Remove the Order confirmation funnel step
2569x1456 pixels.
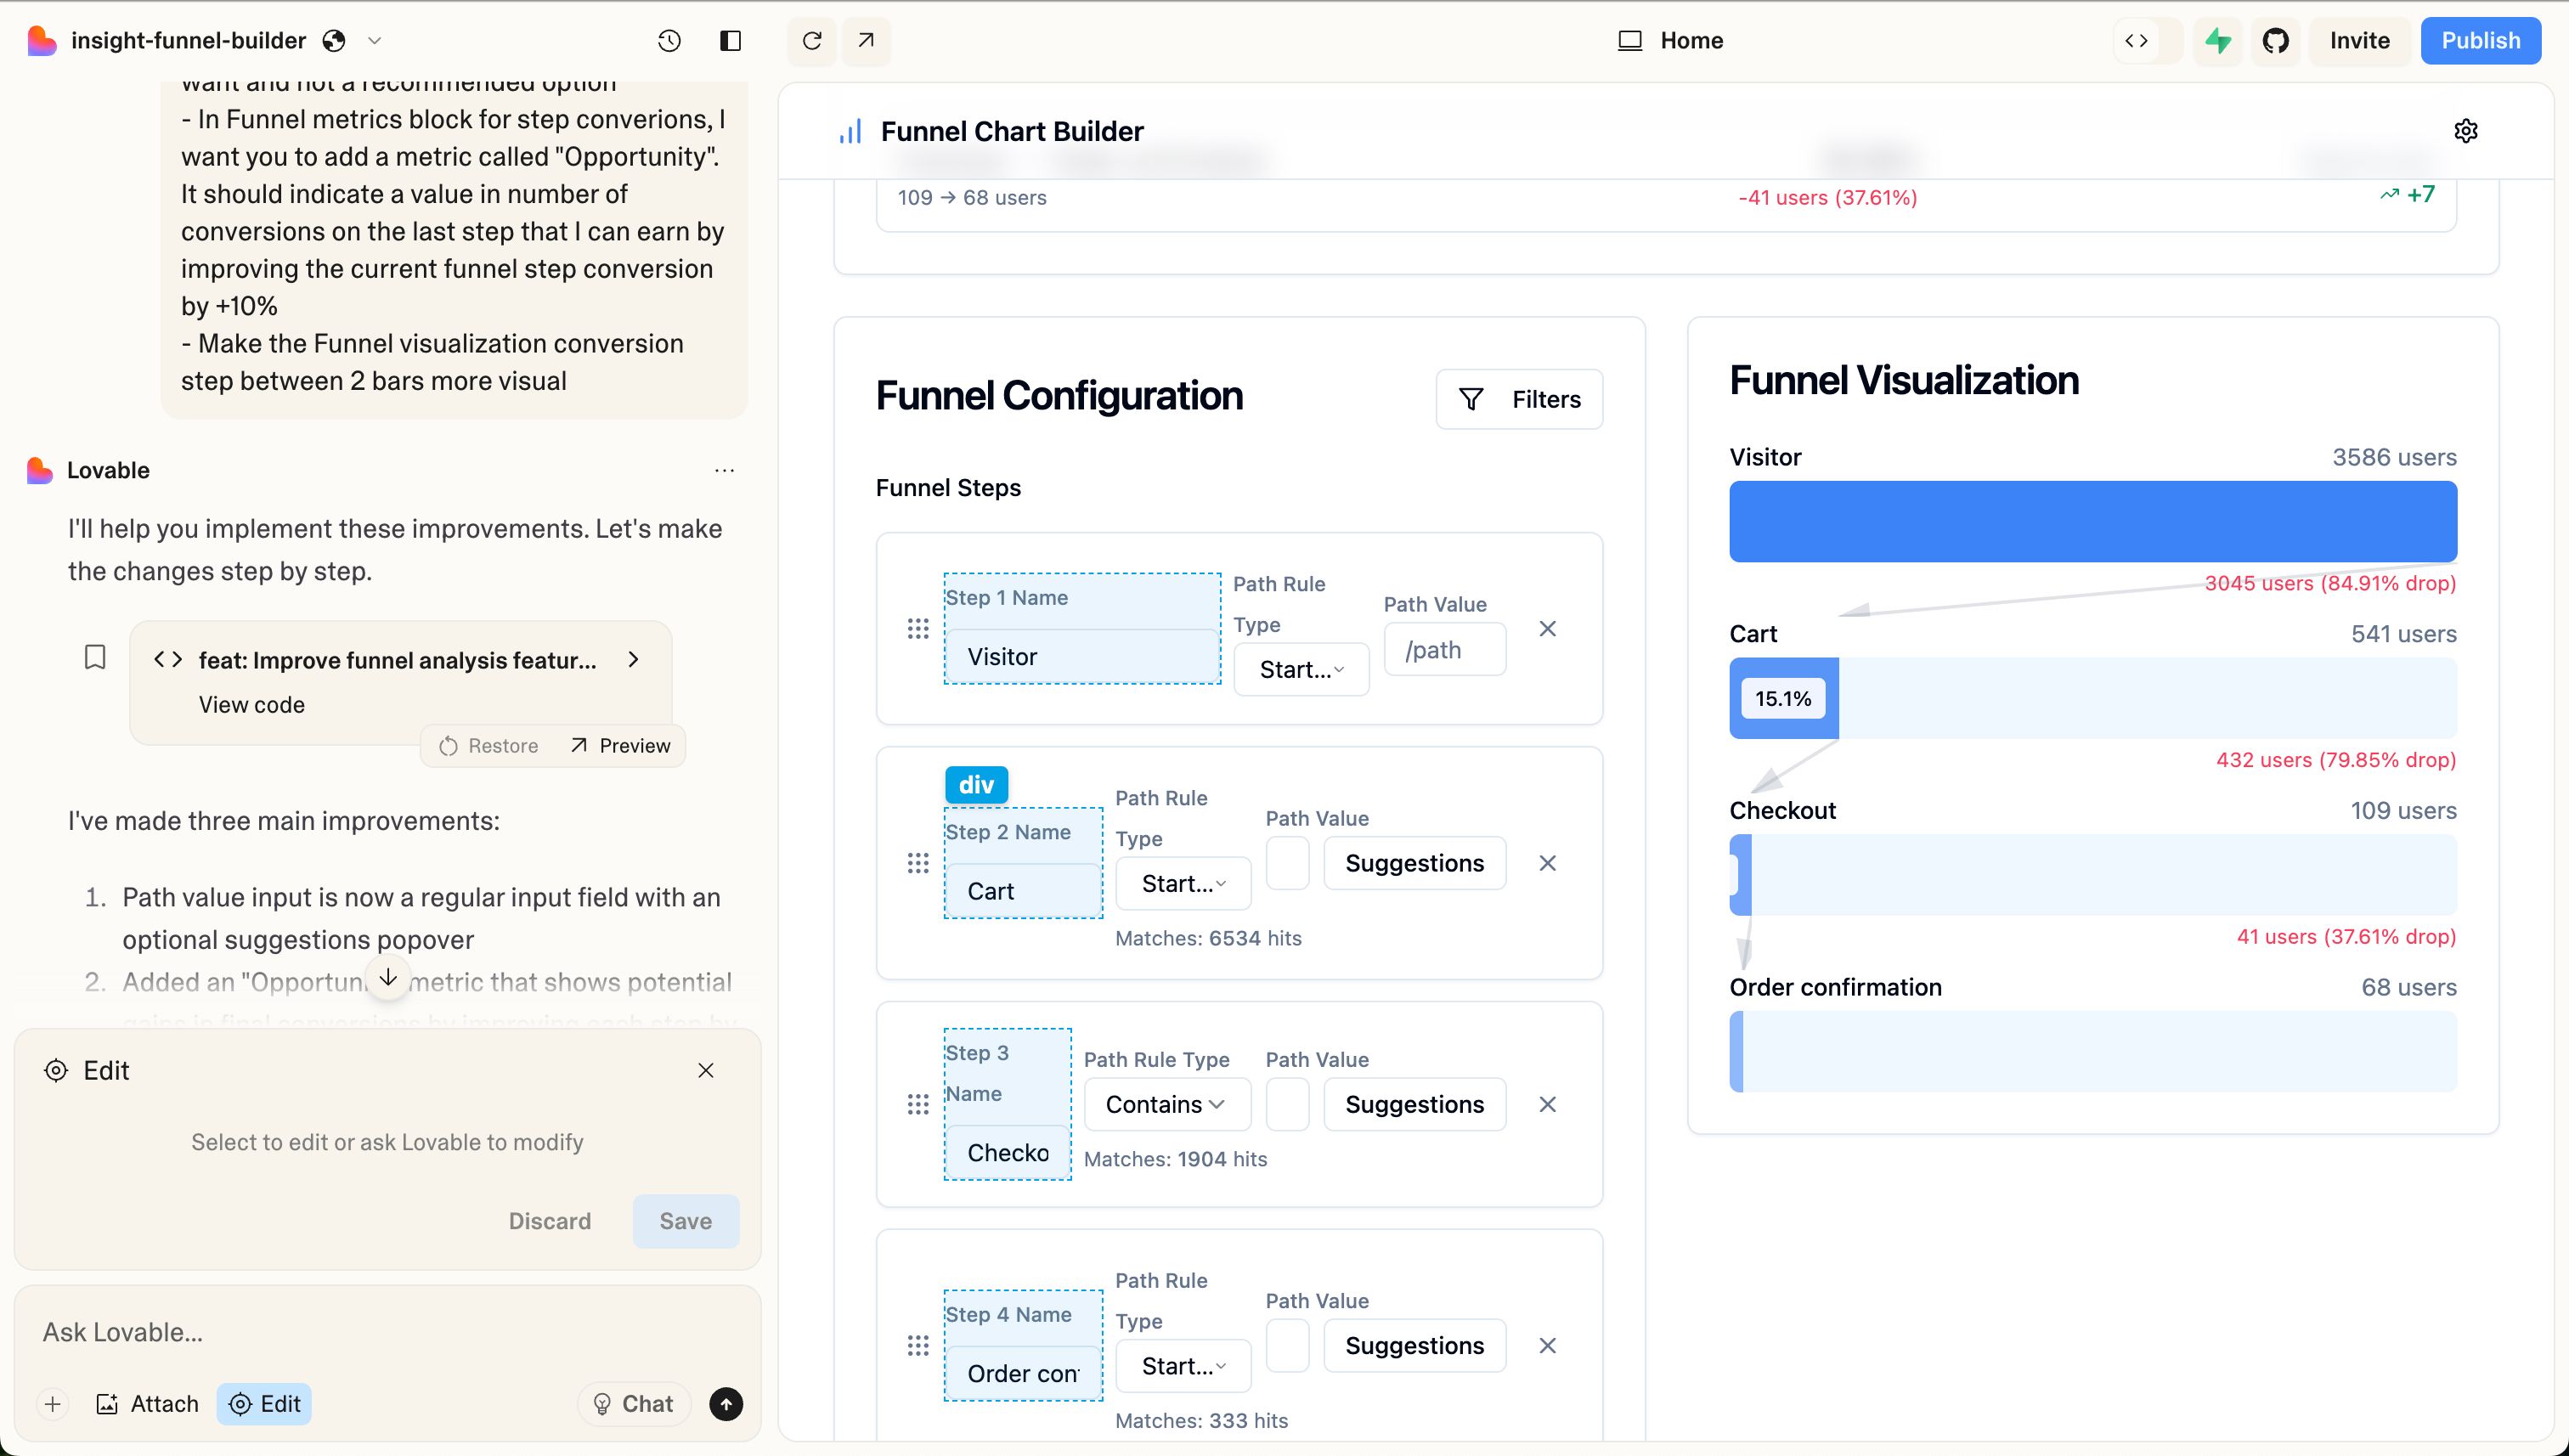(1547, 1346)
